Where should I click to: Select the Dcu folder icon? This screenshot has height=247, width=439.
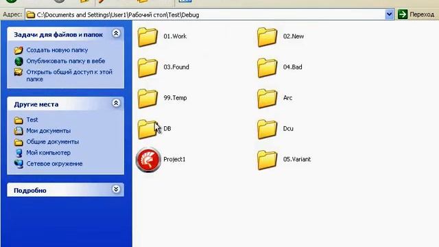pos(267,129)
